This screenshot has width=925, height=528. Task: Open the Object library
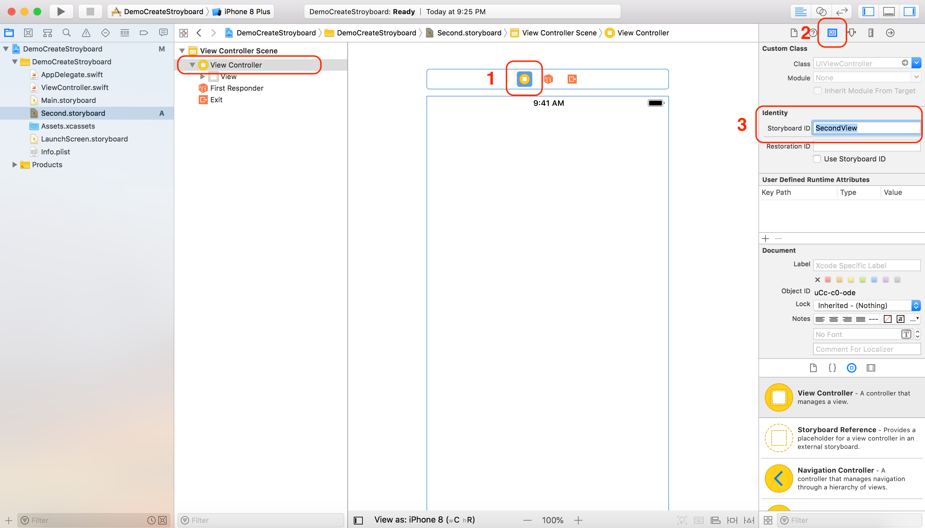[x=852, y=368]
